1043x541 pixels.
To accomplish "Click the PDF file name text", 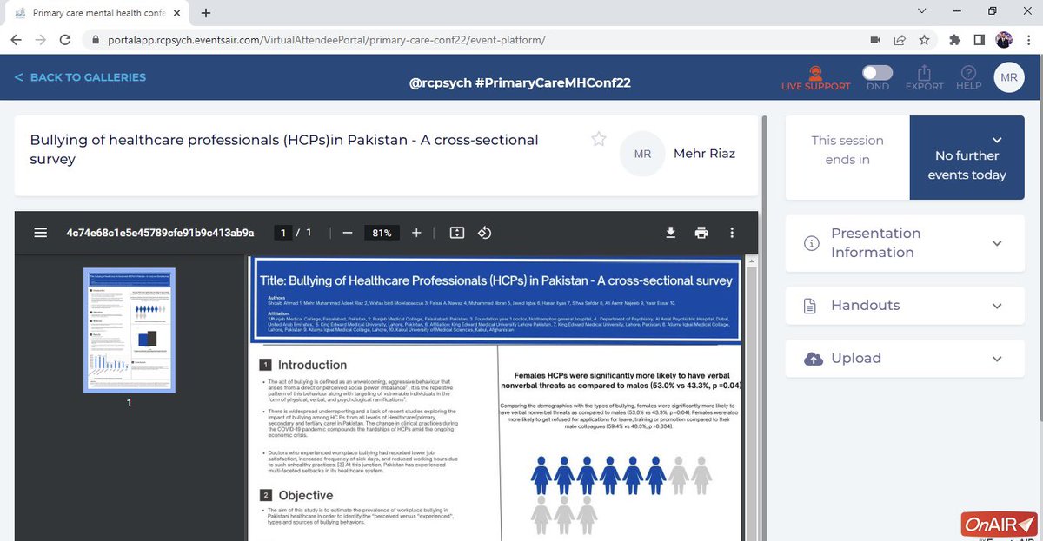I will coord(160,233).
